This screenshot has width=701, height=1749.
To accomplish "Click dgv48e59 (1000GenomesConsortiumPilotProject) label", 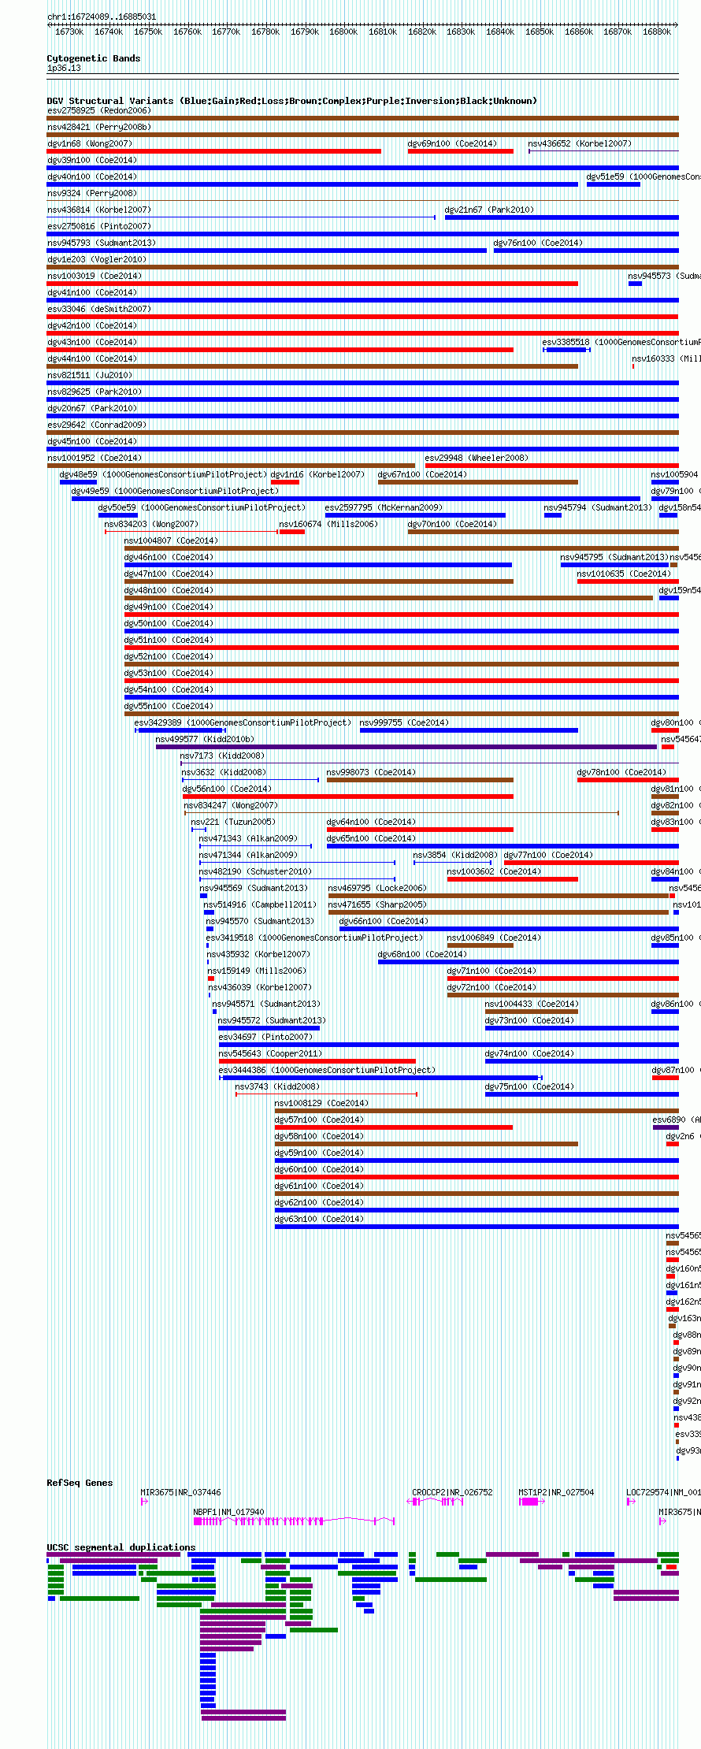I will (x=164, y=475).
